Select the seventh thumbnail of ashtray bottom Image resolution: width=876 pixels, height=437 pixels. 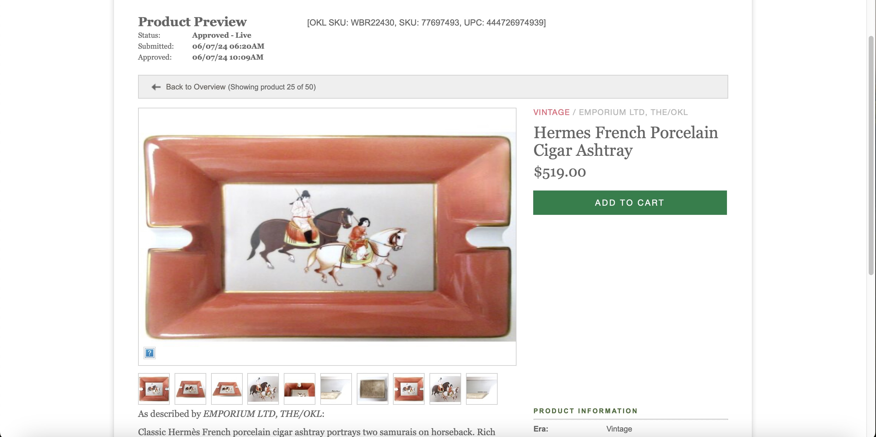click(372, 389)
